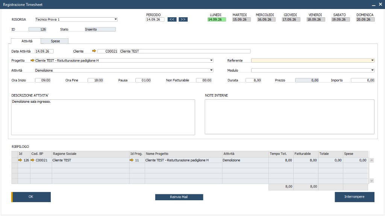Click the Data Attività field

pyautogui.click(x=44, y=51)
